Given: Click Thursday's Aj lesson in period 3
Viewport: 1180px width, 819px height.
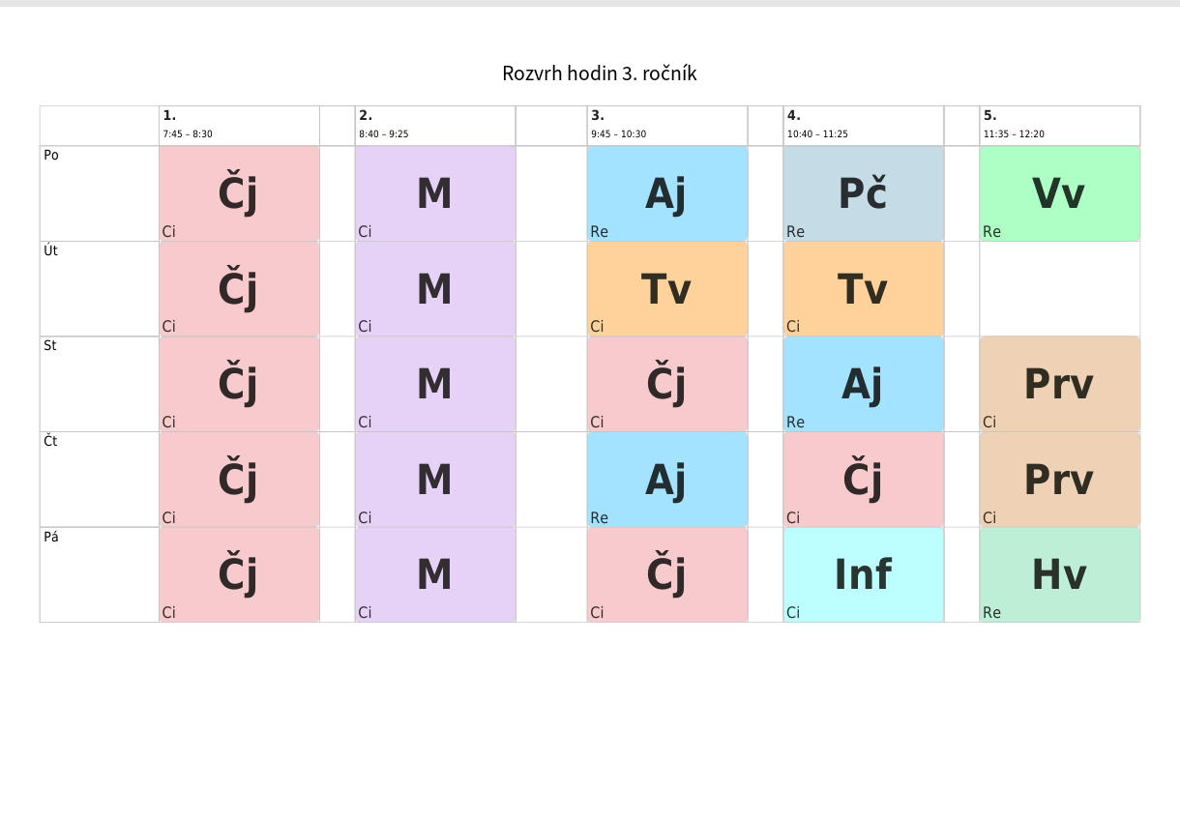Looking at the screenshot, I should click(666, 480).
